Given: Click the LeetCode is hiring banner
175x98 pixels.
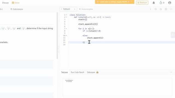Looking at the screenshot, I should pyautogui.click(x=115, y=2).
